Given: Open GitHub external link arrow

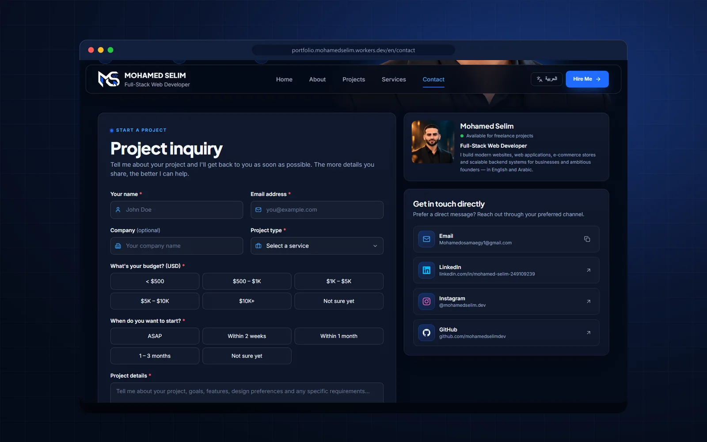Looking at the screenshot, I should 588,333.
